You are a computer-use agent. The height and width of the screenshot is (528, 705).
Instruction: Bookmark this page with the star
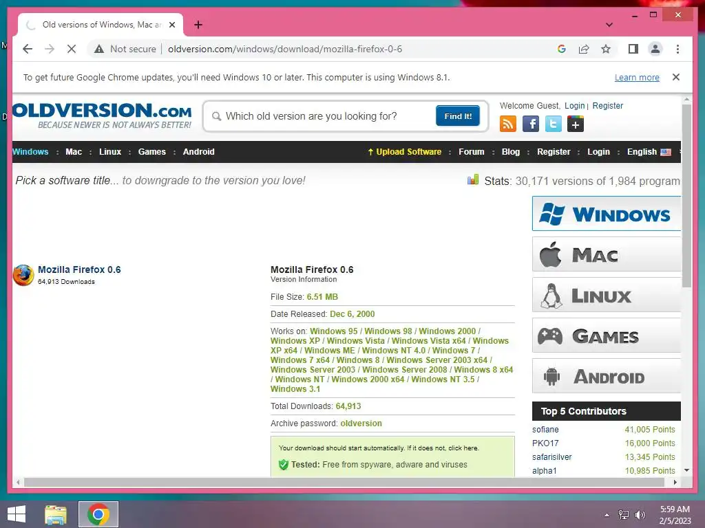606,49
